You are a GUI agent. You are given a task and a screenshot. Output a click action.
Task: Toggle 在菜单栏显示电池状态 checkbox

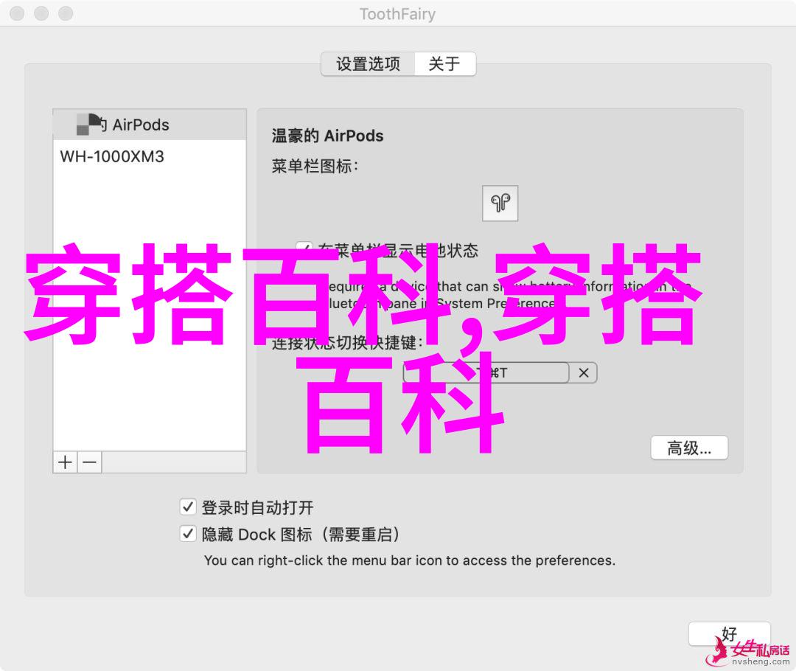[x=304, y=250]
